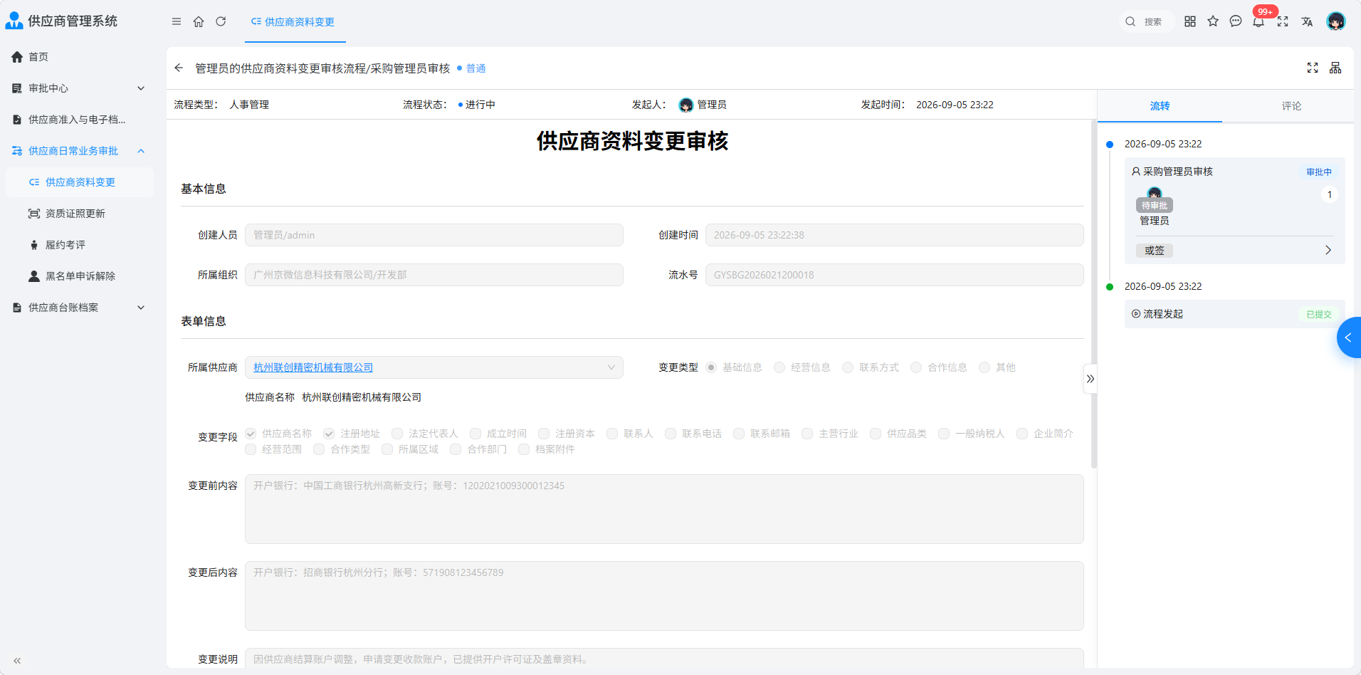Open 资质证照更新 in sidebar
The height and width of the screenshot is (675, 1361).
(80, 214)
